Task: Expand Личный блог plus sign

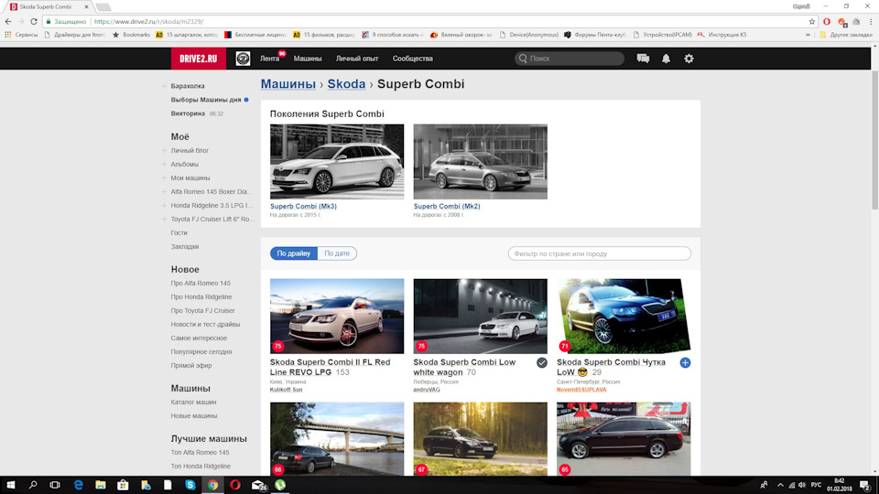Action: (x=164, y=151)
